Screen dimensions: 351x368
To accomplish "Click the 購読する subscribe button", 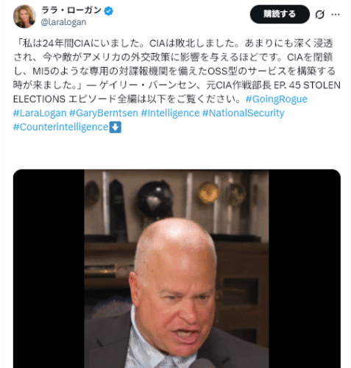I will [280, 14].
